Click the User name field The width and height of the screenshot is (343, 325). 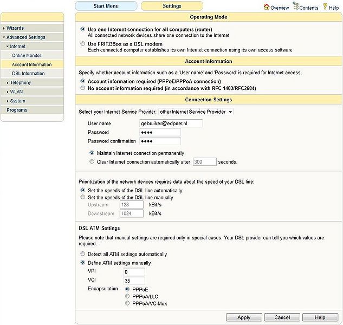[171, 123]
